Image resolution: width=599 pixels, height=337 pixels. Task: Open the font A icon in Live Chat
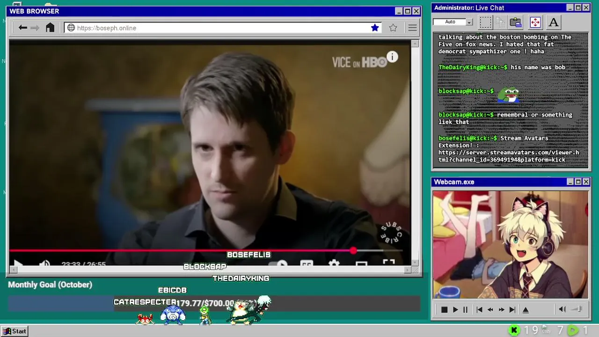coord(553,22)
